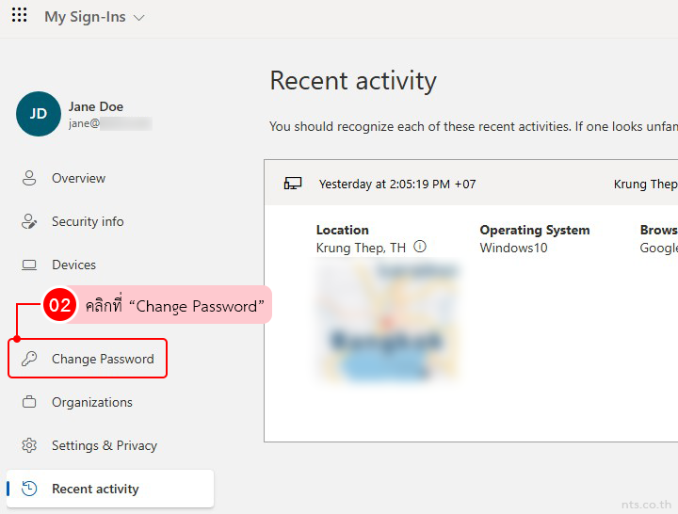Click the blurred Bangkok map thumbnail
The image size is (678, 514).
tap(388, 323)
